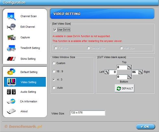The width and height of the screenshot is (159, 132).
Task: Confirm with the OK button
Action: pos(145,126)
